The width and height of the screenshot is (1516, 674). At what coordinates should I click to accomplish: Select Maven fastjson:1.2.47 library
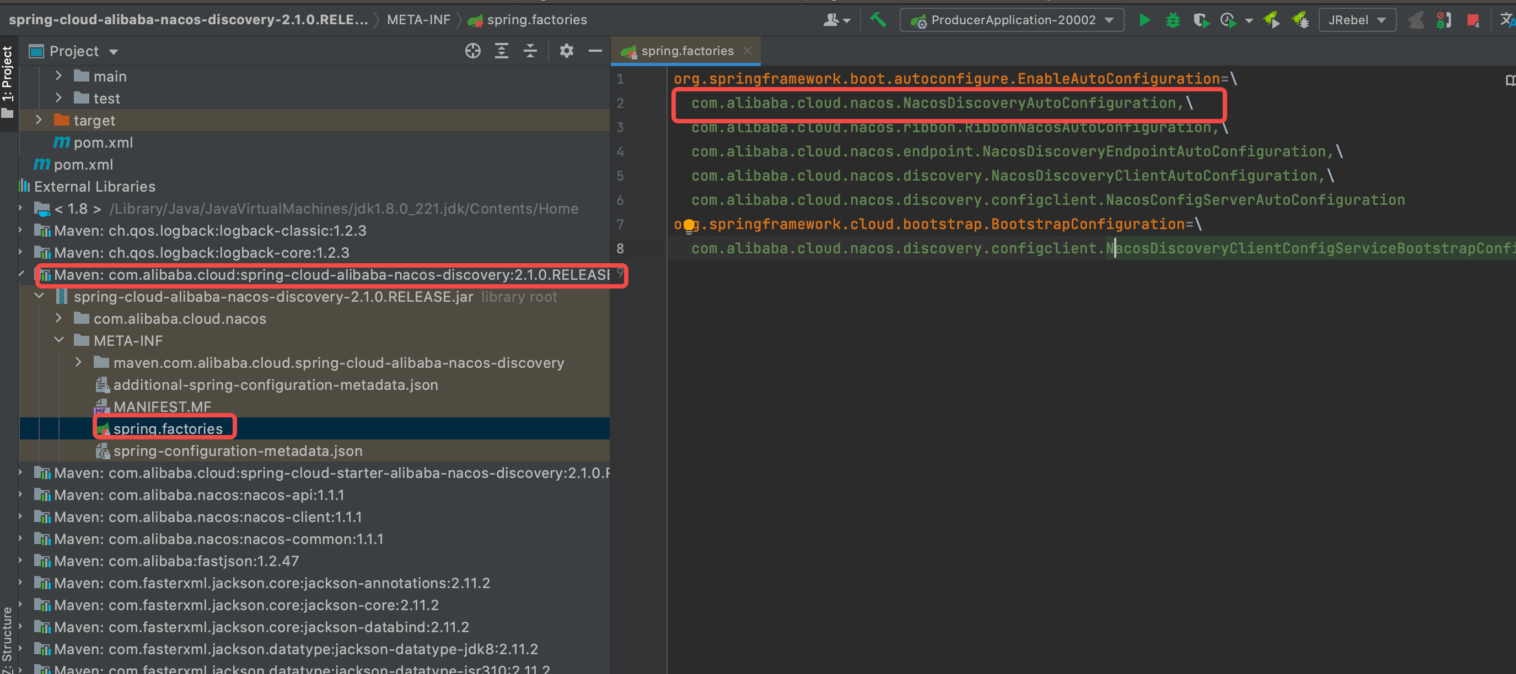point(166,561)
